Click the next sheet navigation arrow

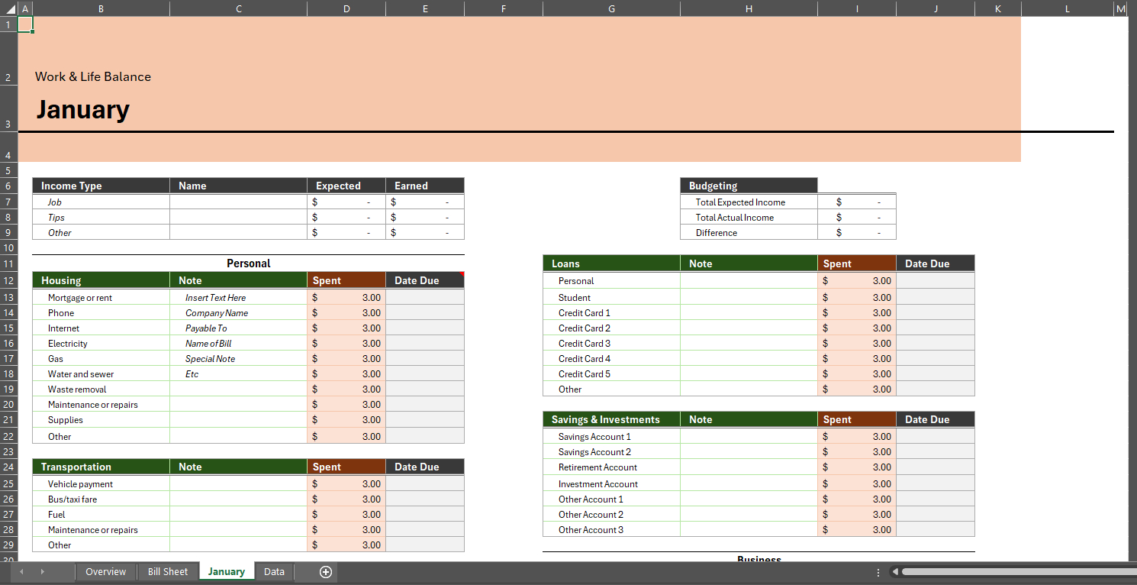coord(42,572)
